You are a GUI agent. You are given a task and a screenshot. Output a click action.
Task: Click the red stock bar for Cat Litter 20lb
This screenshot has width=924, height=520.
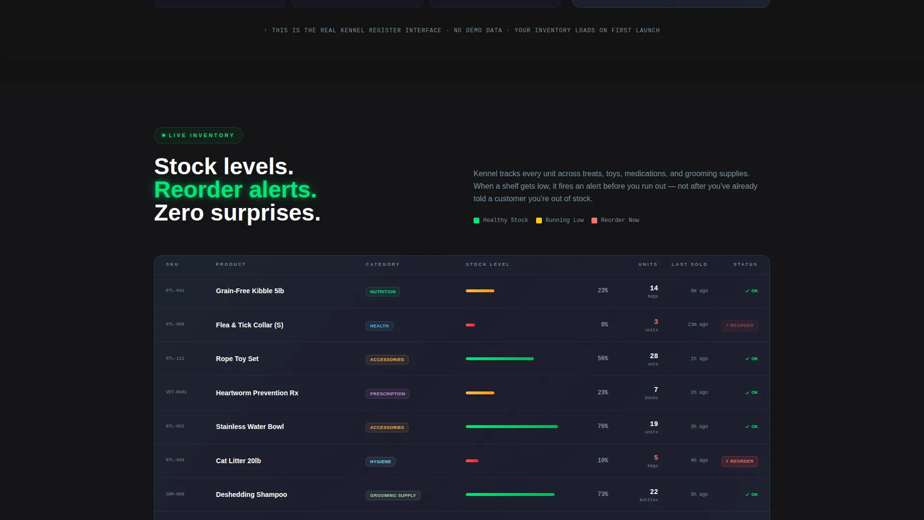472,461
